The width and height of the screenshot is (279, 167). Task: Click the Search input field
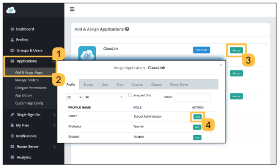coord(193,97)
